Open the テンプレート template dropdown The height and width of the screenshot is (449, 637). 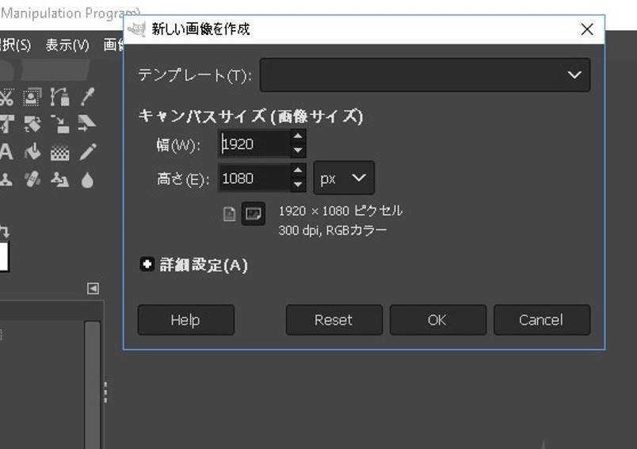click(x=425, y=75)
